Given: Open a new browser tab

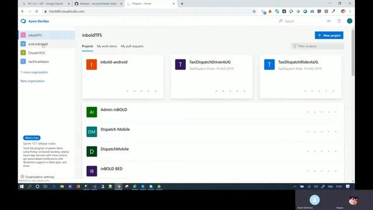Looking at the screenshot, I should point(182,3).
